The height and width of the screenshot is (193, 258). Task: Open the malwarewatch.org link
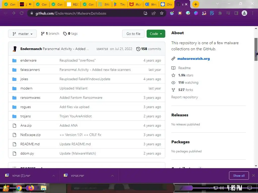[193, 59]
